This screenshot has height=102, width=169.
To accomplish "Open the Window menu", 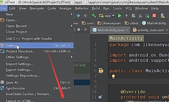I will (141, 8).
